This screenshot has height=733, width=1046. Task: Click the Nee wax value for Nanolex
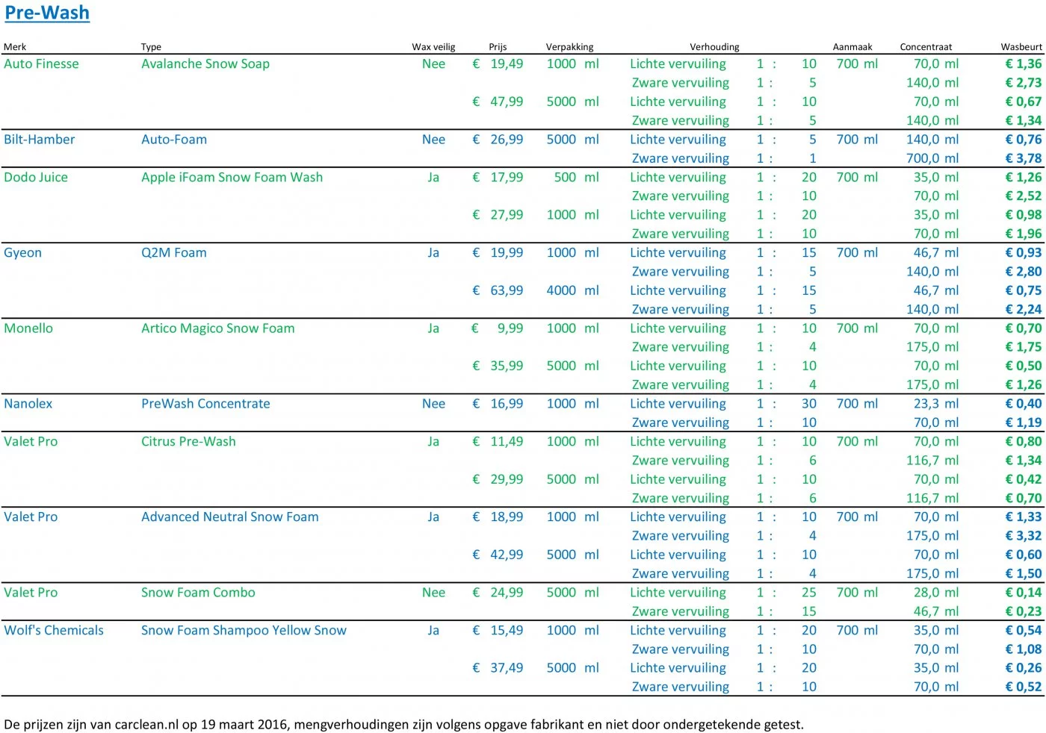pyautogui.click(x=433, y=403)
